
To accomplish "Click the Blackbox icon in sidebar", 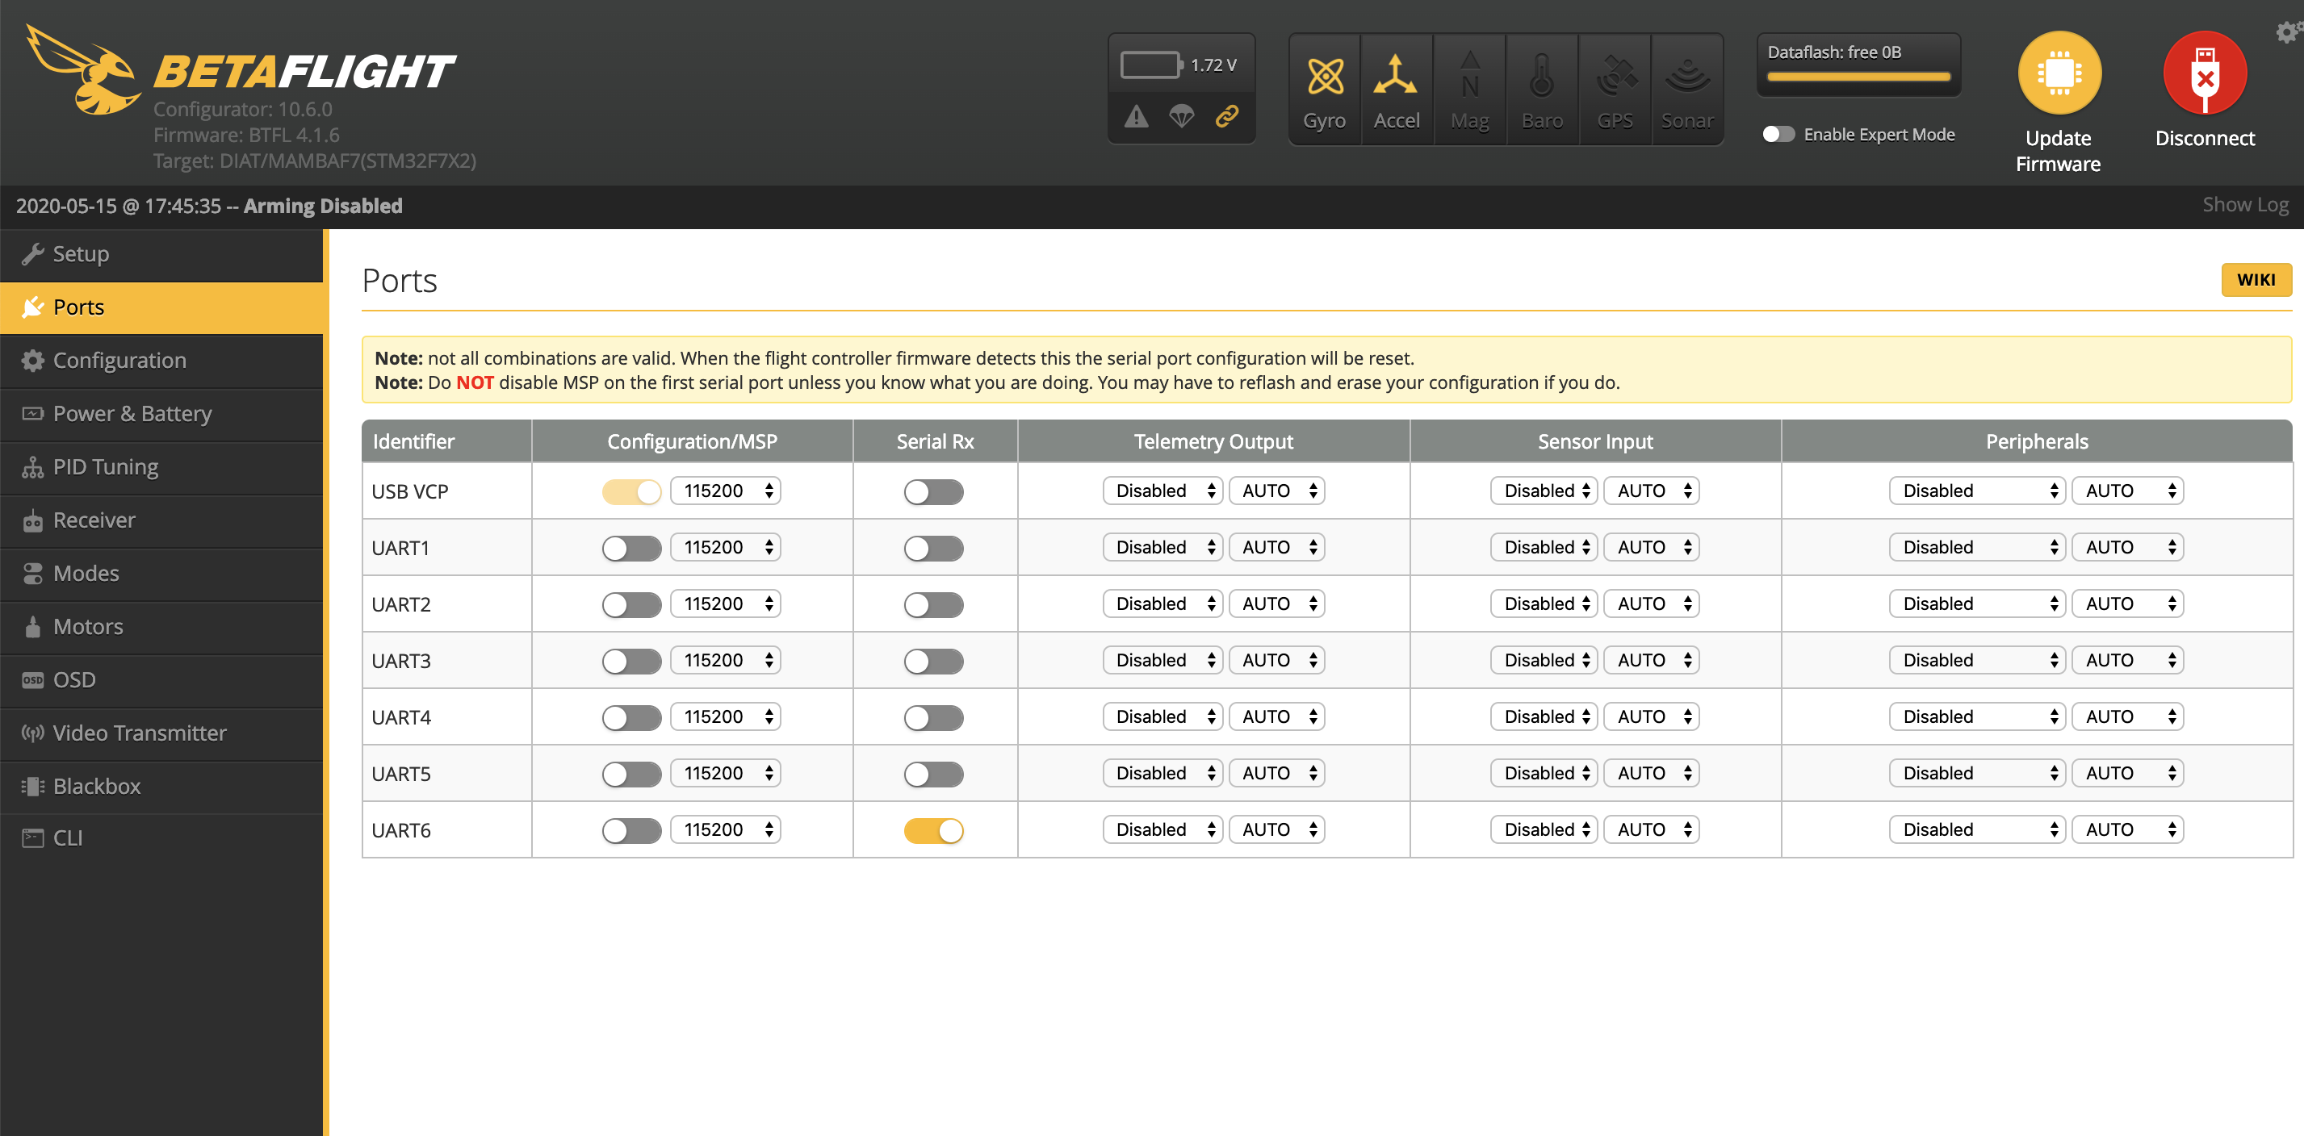I will (33, 787).
